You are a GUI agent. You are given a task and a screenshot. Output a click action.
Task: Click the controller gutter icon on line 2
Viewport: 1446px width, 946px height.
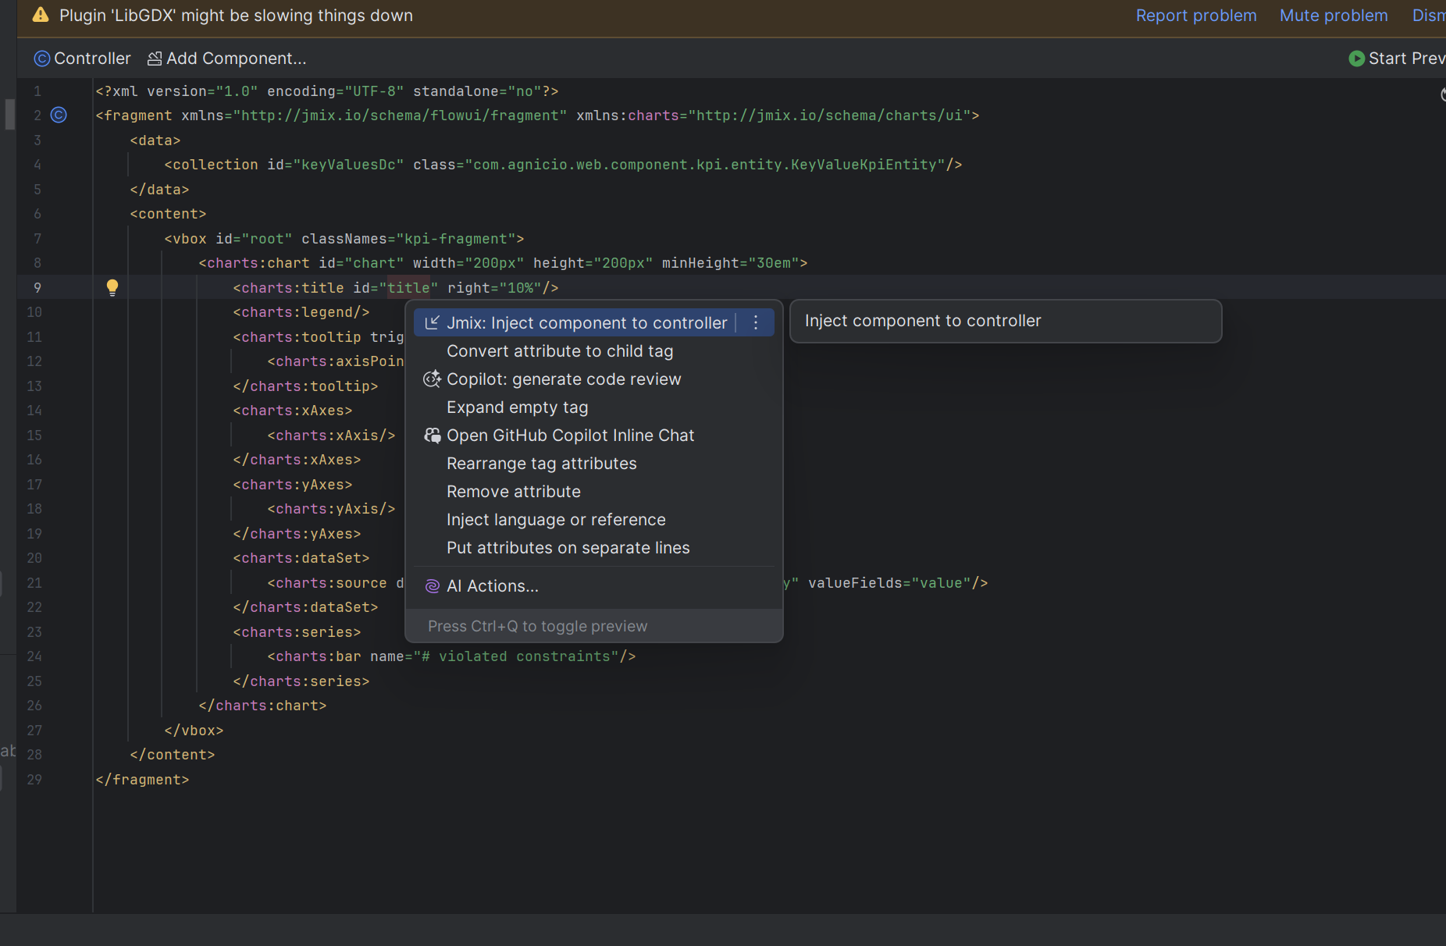pyautogui.click(x=59, y=116)
